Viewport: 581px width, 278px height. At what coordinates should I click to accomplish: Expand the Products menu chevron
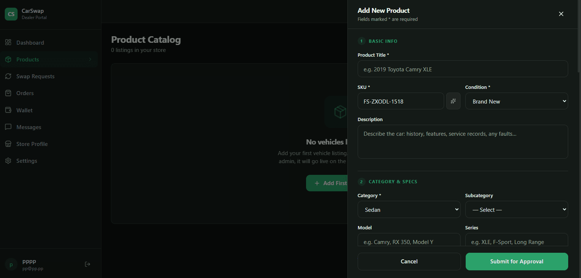90,59
